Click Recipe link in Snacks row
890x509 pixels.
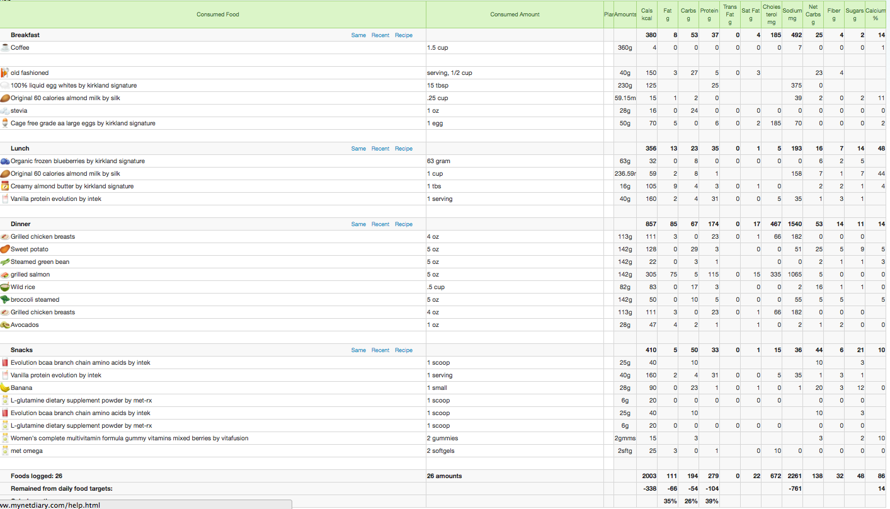tap(403, 350)
